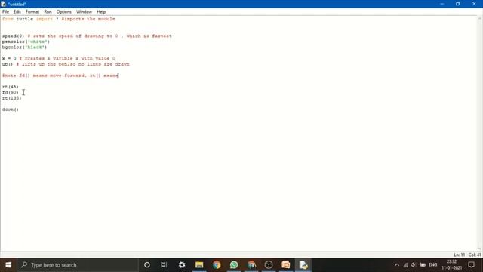Click the fd(90) line
This screenshot has height=272, width=483.
[10, 92]
